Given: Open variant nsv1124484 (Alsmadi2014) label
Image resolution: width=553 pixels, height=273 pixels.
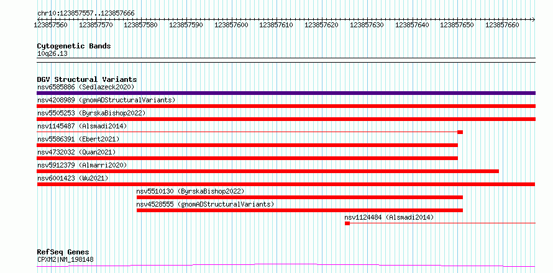Looking at the screenshot, I should point(389,217).
